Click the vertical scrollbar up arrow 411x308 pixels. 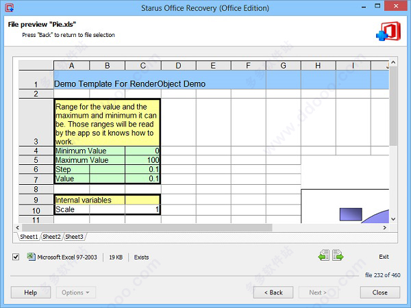tap(393, 62)
